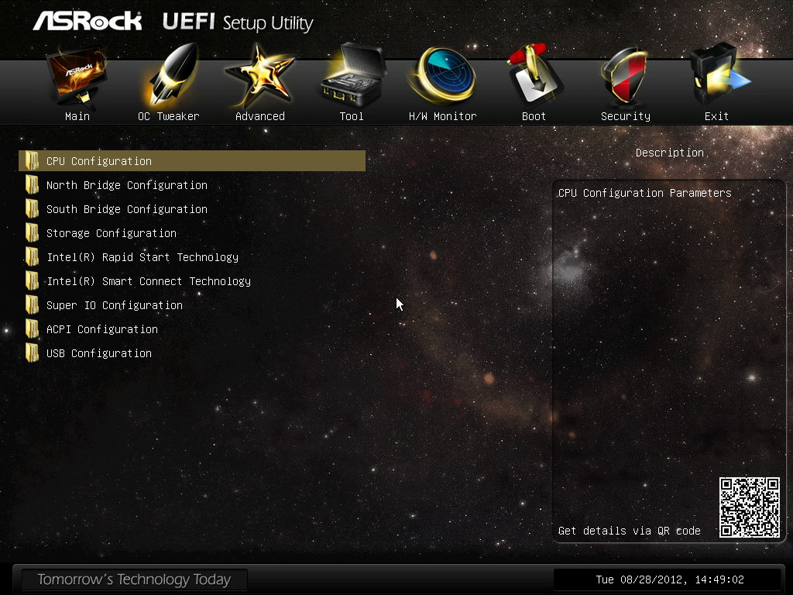Viewport: 793px width, 595px height.
Task: Click the 'Description' panel heading
Action: click(670, 153)
